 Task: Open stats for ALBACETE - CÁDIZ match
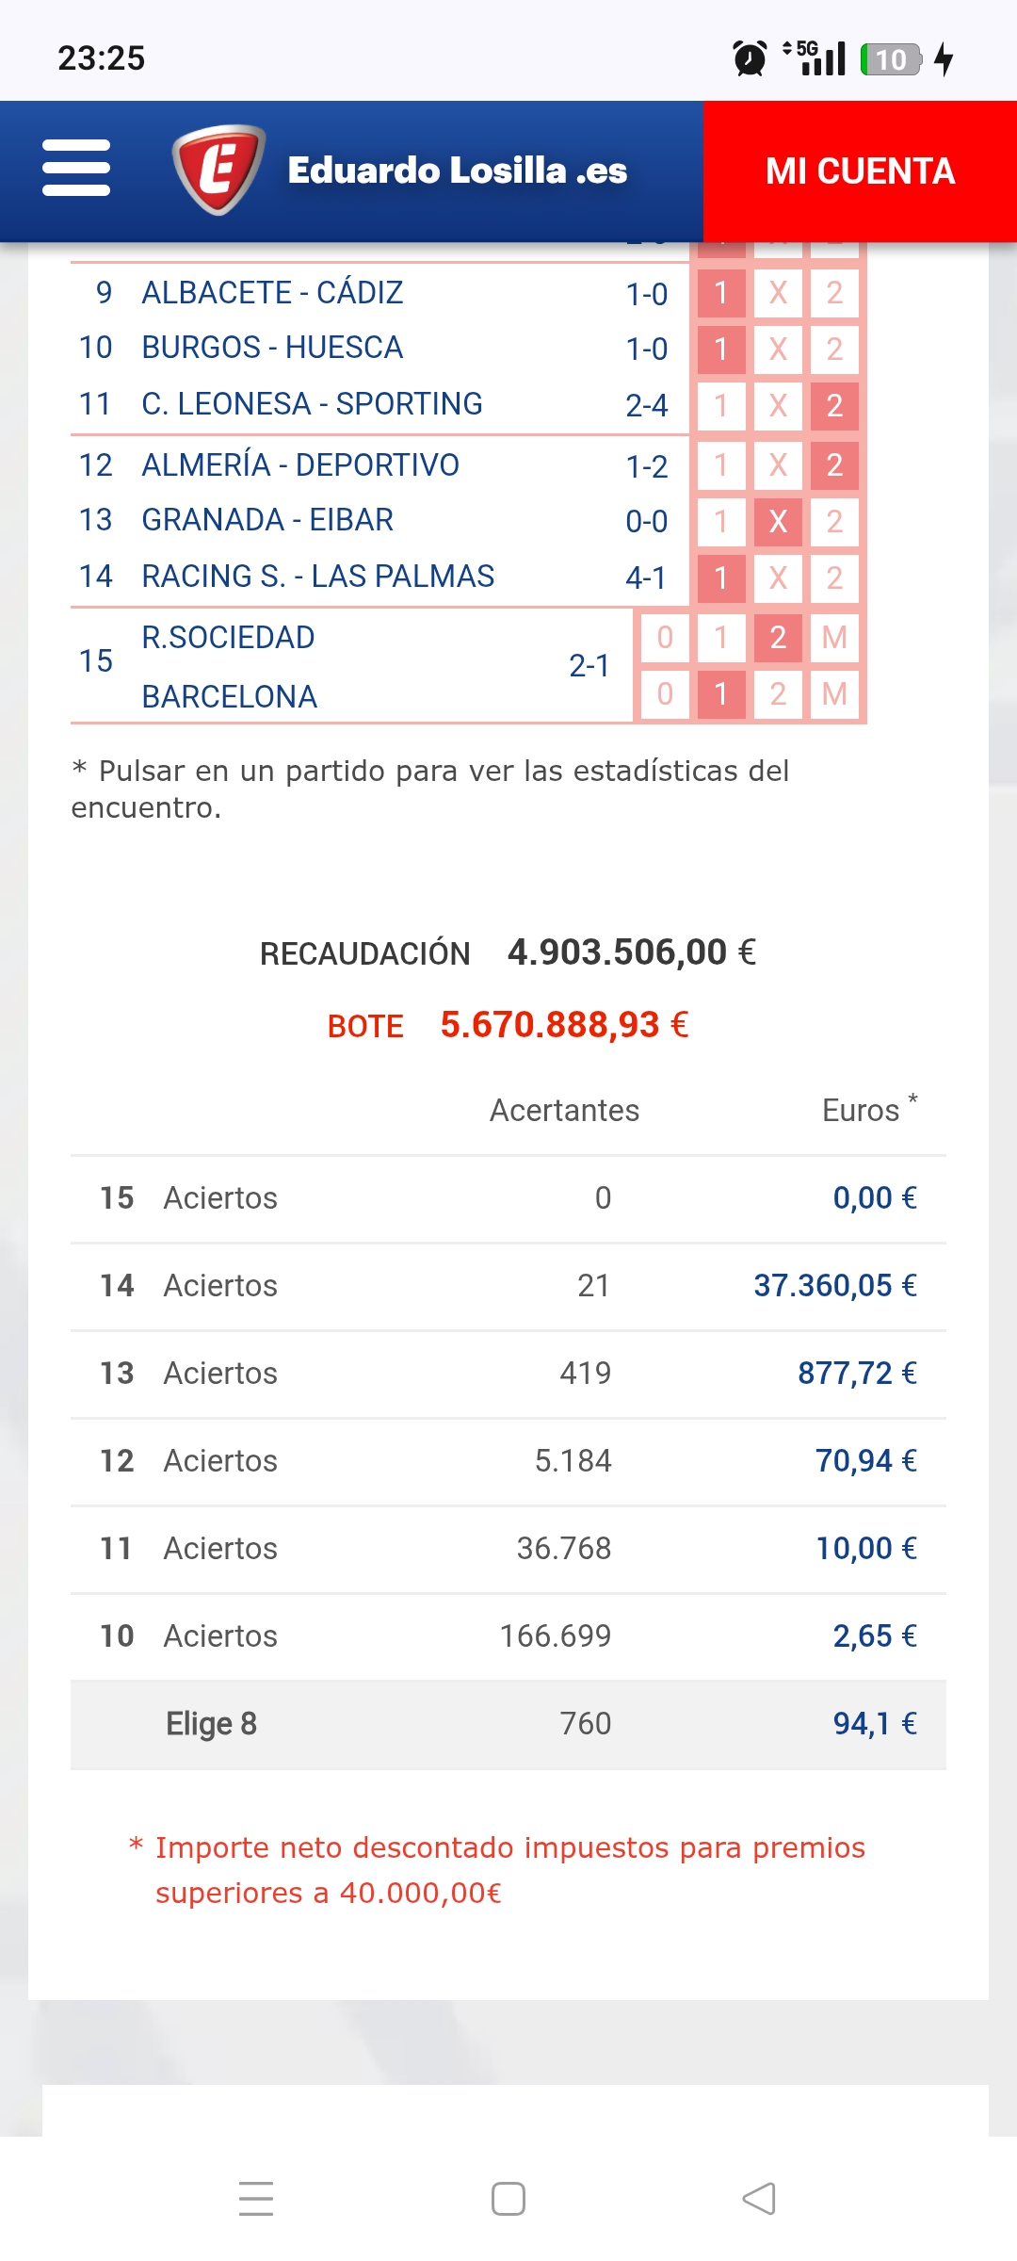click(272, 293)
